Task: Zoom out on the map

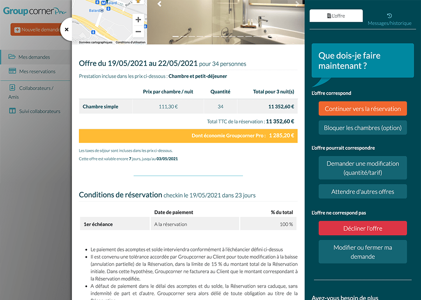Action: click(x=138, y=32)
